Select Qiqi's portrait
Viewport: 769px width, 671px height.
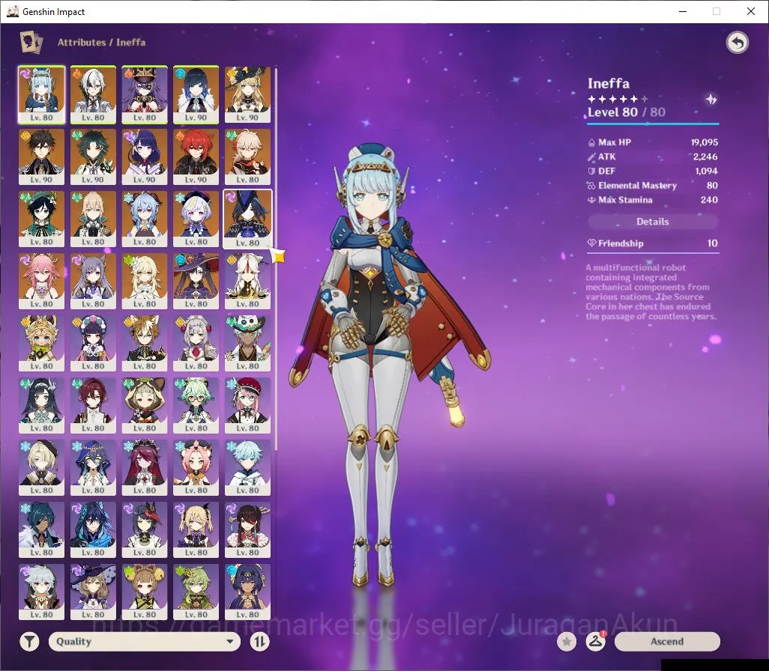tap(196, 219)
